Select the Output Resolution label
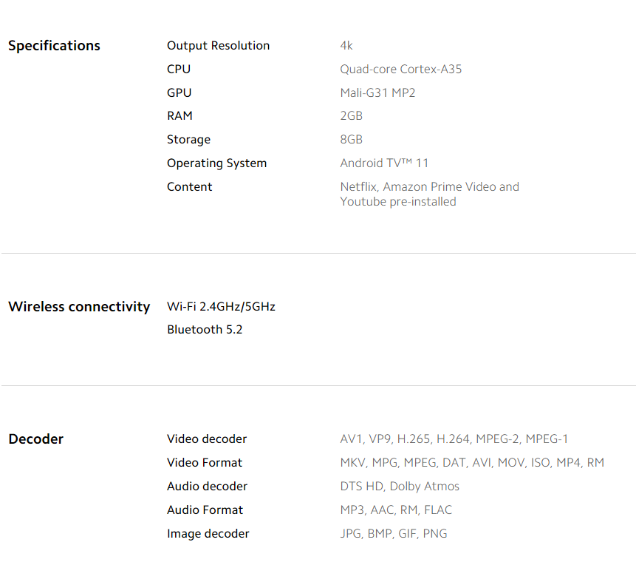 218,46
